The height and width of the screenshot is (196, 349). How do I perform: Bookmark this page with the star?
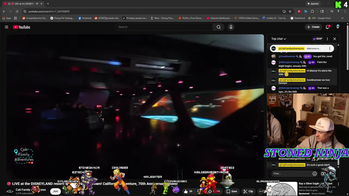point(290,11)
